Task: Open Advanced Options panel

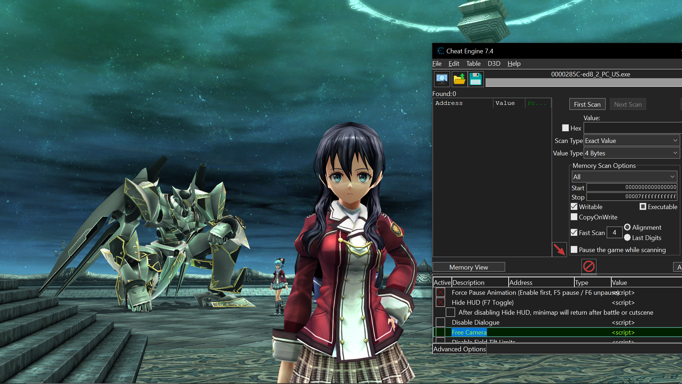Action: click(x=459, y=349)
